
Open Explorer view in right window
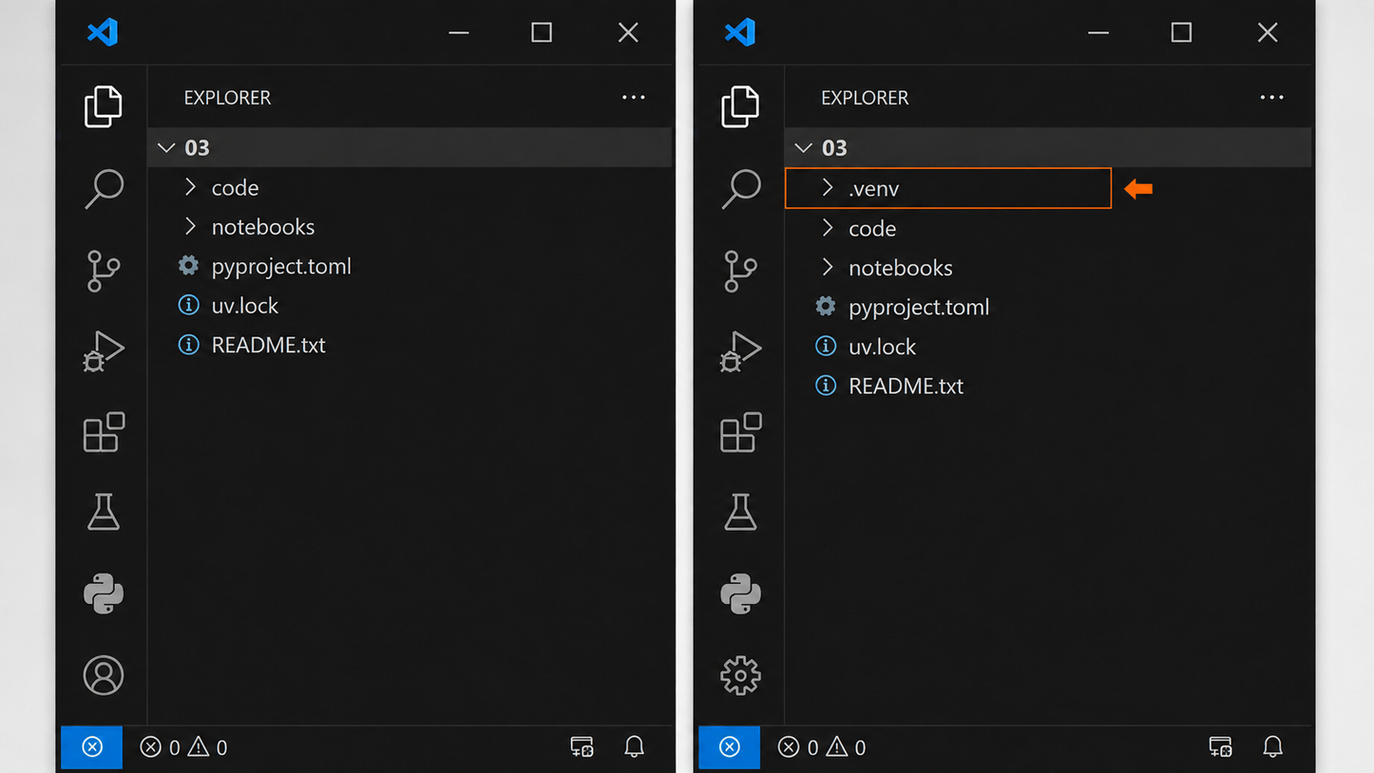click(740, 107)
